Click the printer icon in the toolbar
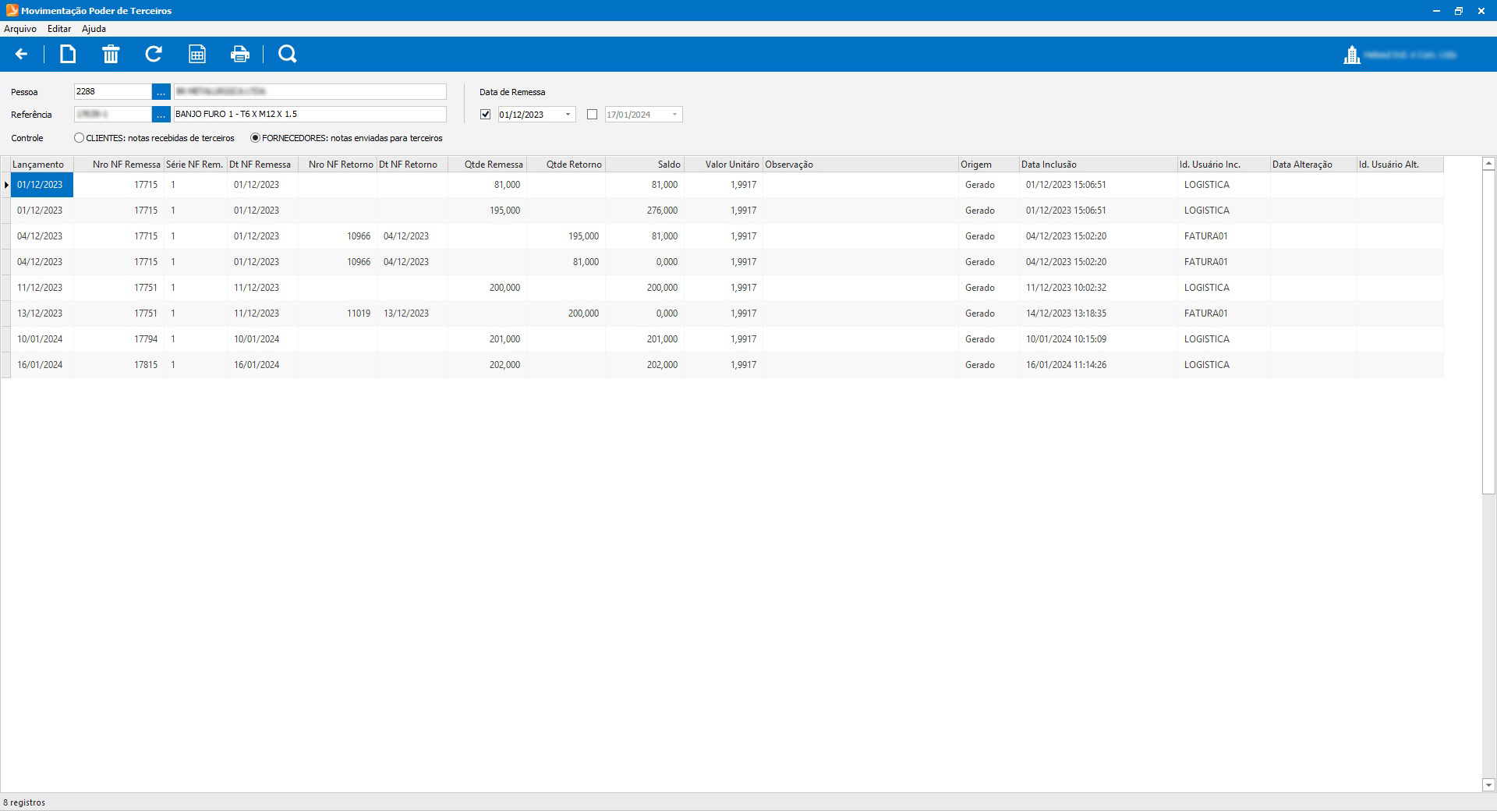 coord(240,54)
